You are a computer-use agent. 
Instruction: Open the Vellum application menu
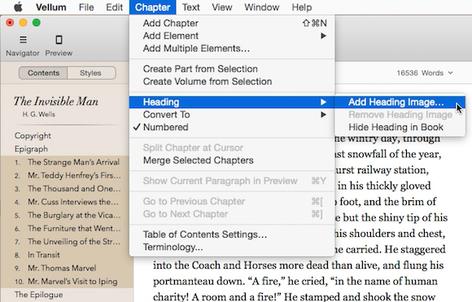(x=51, y=7)
